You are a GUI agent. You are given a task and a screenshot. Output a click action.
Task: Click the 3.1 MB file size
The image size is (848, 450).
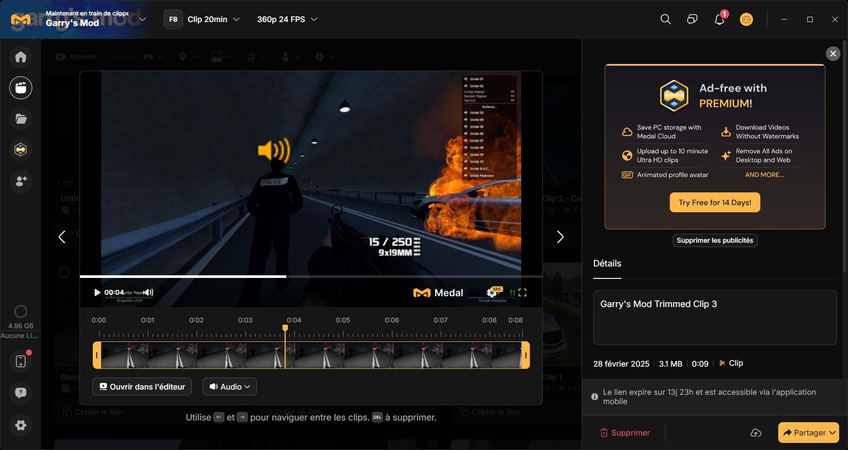pos(670,364)
